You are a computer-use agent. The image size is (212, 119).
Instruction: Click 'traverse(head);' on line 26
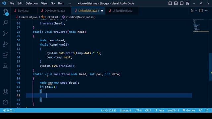[52, 23]
